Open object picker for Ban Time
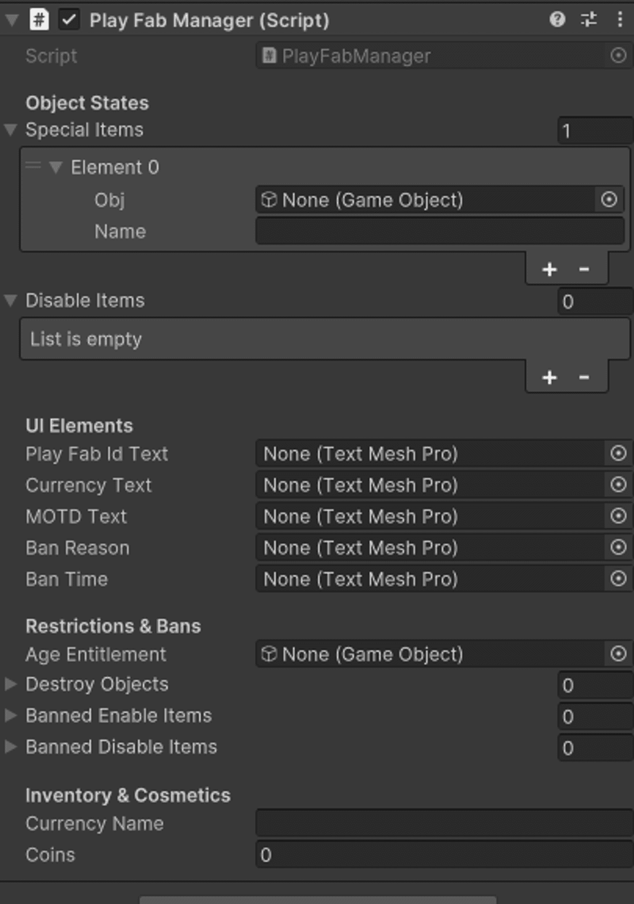634x904 pixels. pos(618,579)
